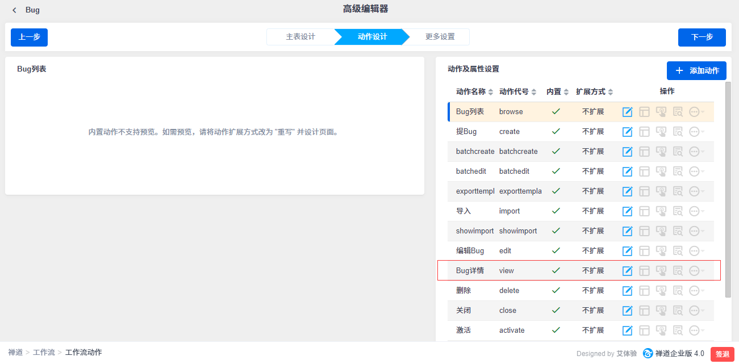Expand the more-options menu for the batchedit row

(x=696, y=171)
